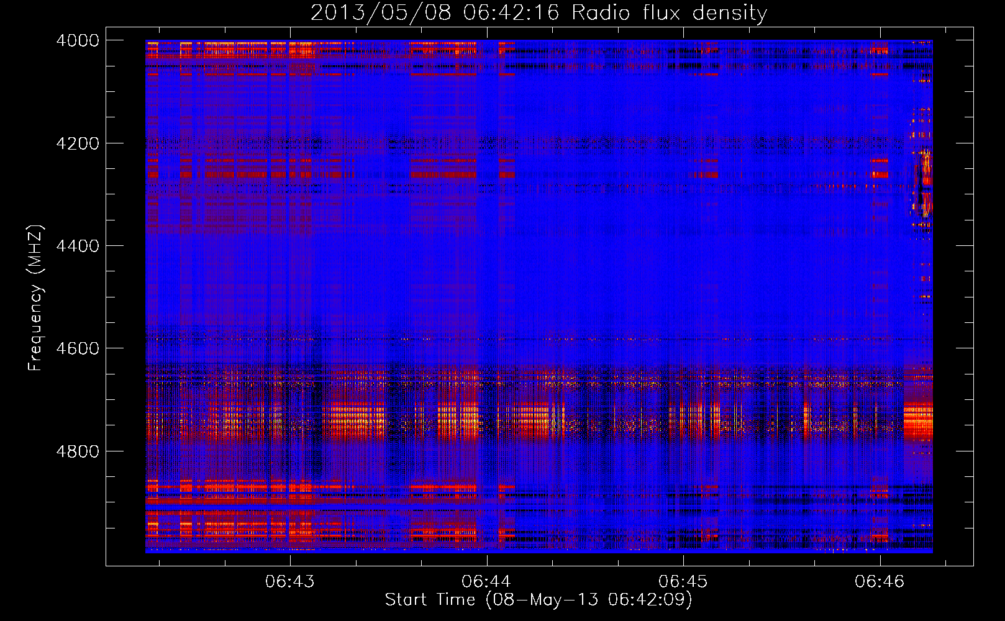This screenshot has height=621, width=1005.
Task: Select the 06:46 time axis label
Action: coord(880,582)
